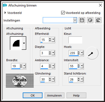Click the Hoek angle dial control
The width and height of the screenshot is (105, 102).
92,53
